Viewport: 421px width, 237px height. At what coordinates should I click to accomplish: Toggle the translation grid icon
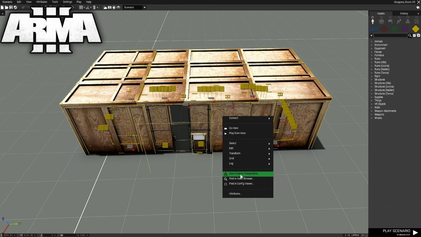(x=81, y=8)
